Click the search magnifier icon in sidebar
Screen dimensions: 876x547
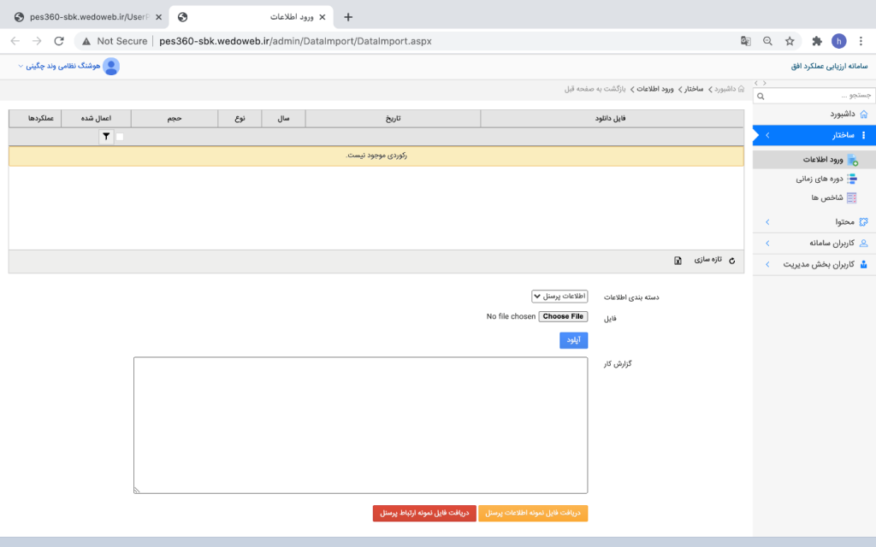click(761, 96)
